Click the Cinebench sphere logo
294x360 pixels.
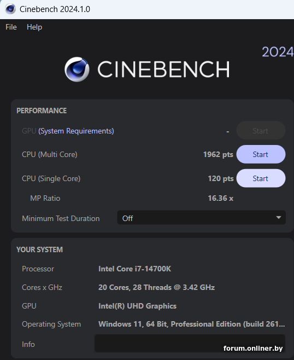click(77, 69)
